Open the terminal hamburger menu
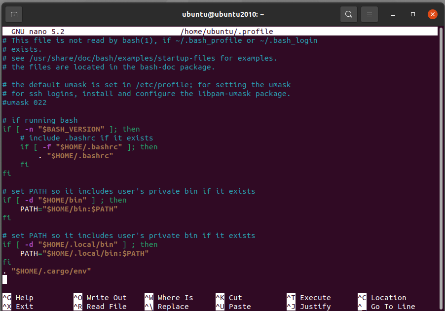Image resolution: width=445 pixels, height=311 pixels. (370, 14)
